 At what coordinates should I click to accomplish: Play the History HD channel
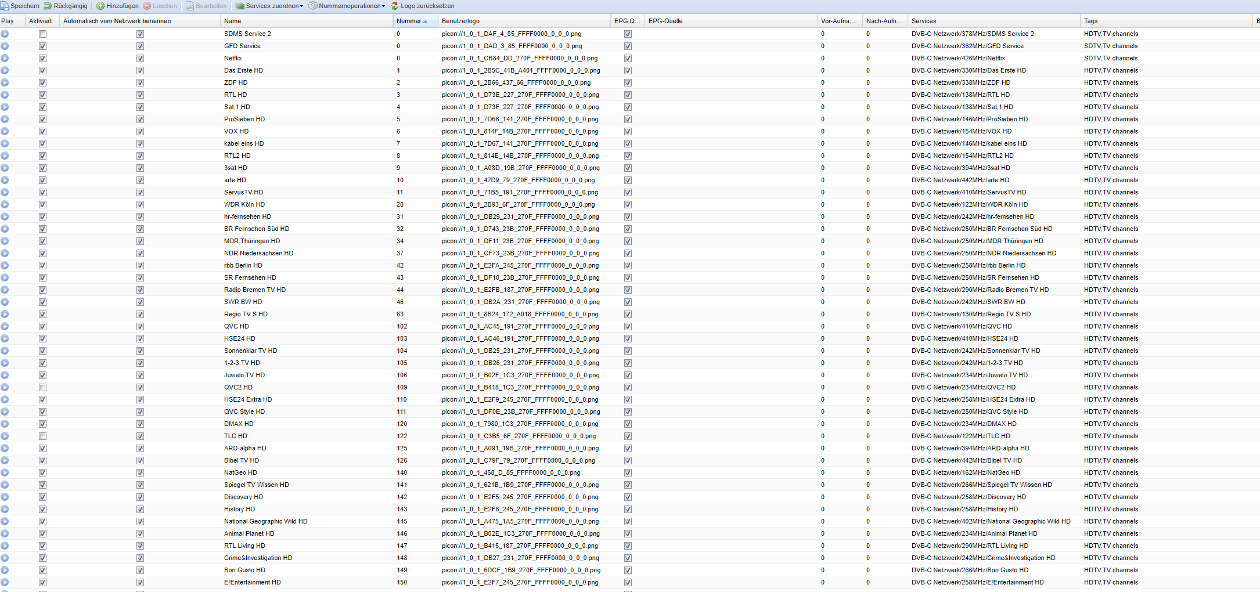[x=5, y=509]
